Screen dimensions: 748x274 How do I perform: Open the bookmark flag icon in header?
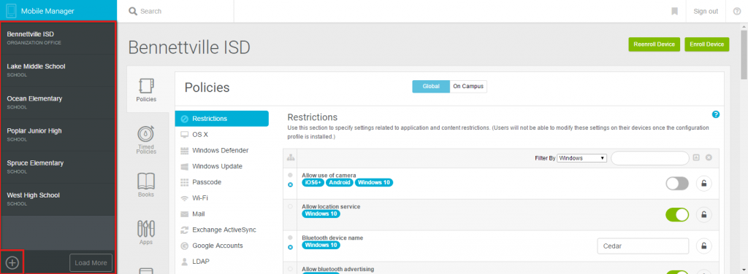(674, 11)
